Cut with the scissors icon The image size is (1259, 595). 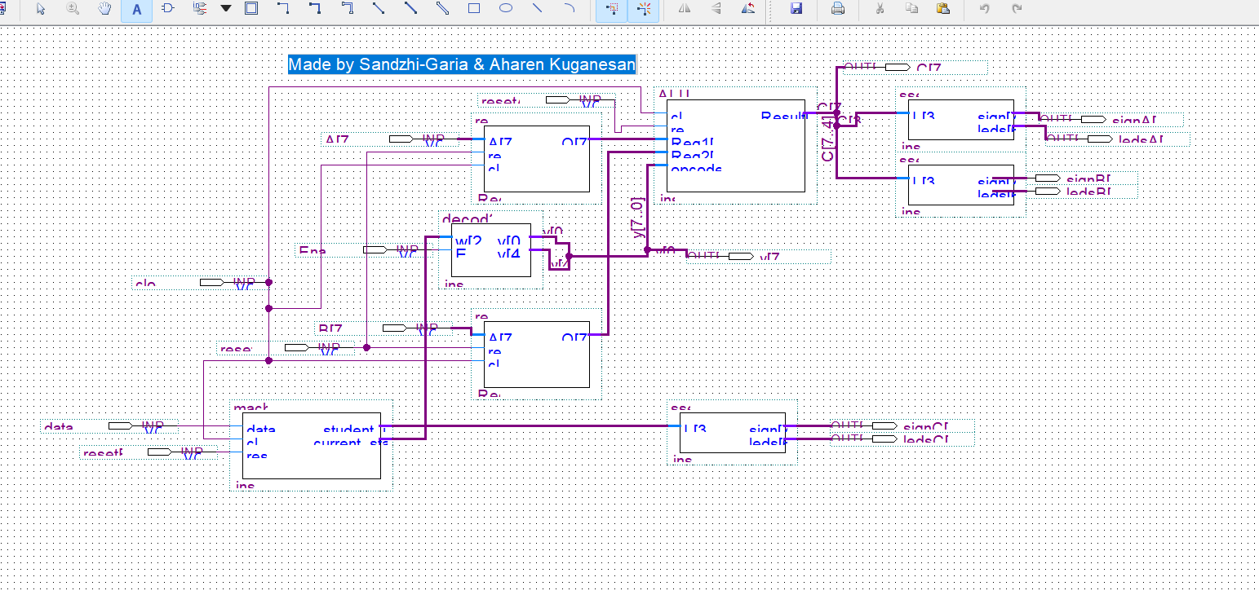(x=880, y=9)
